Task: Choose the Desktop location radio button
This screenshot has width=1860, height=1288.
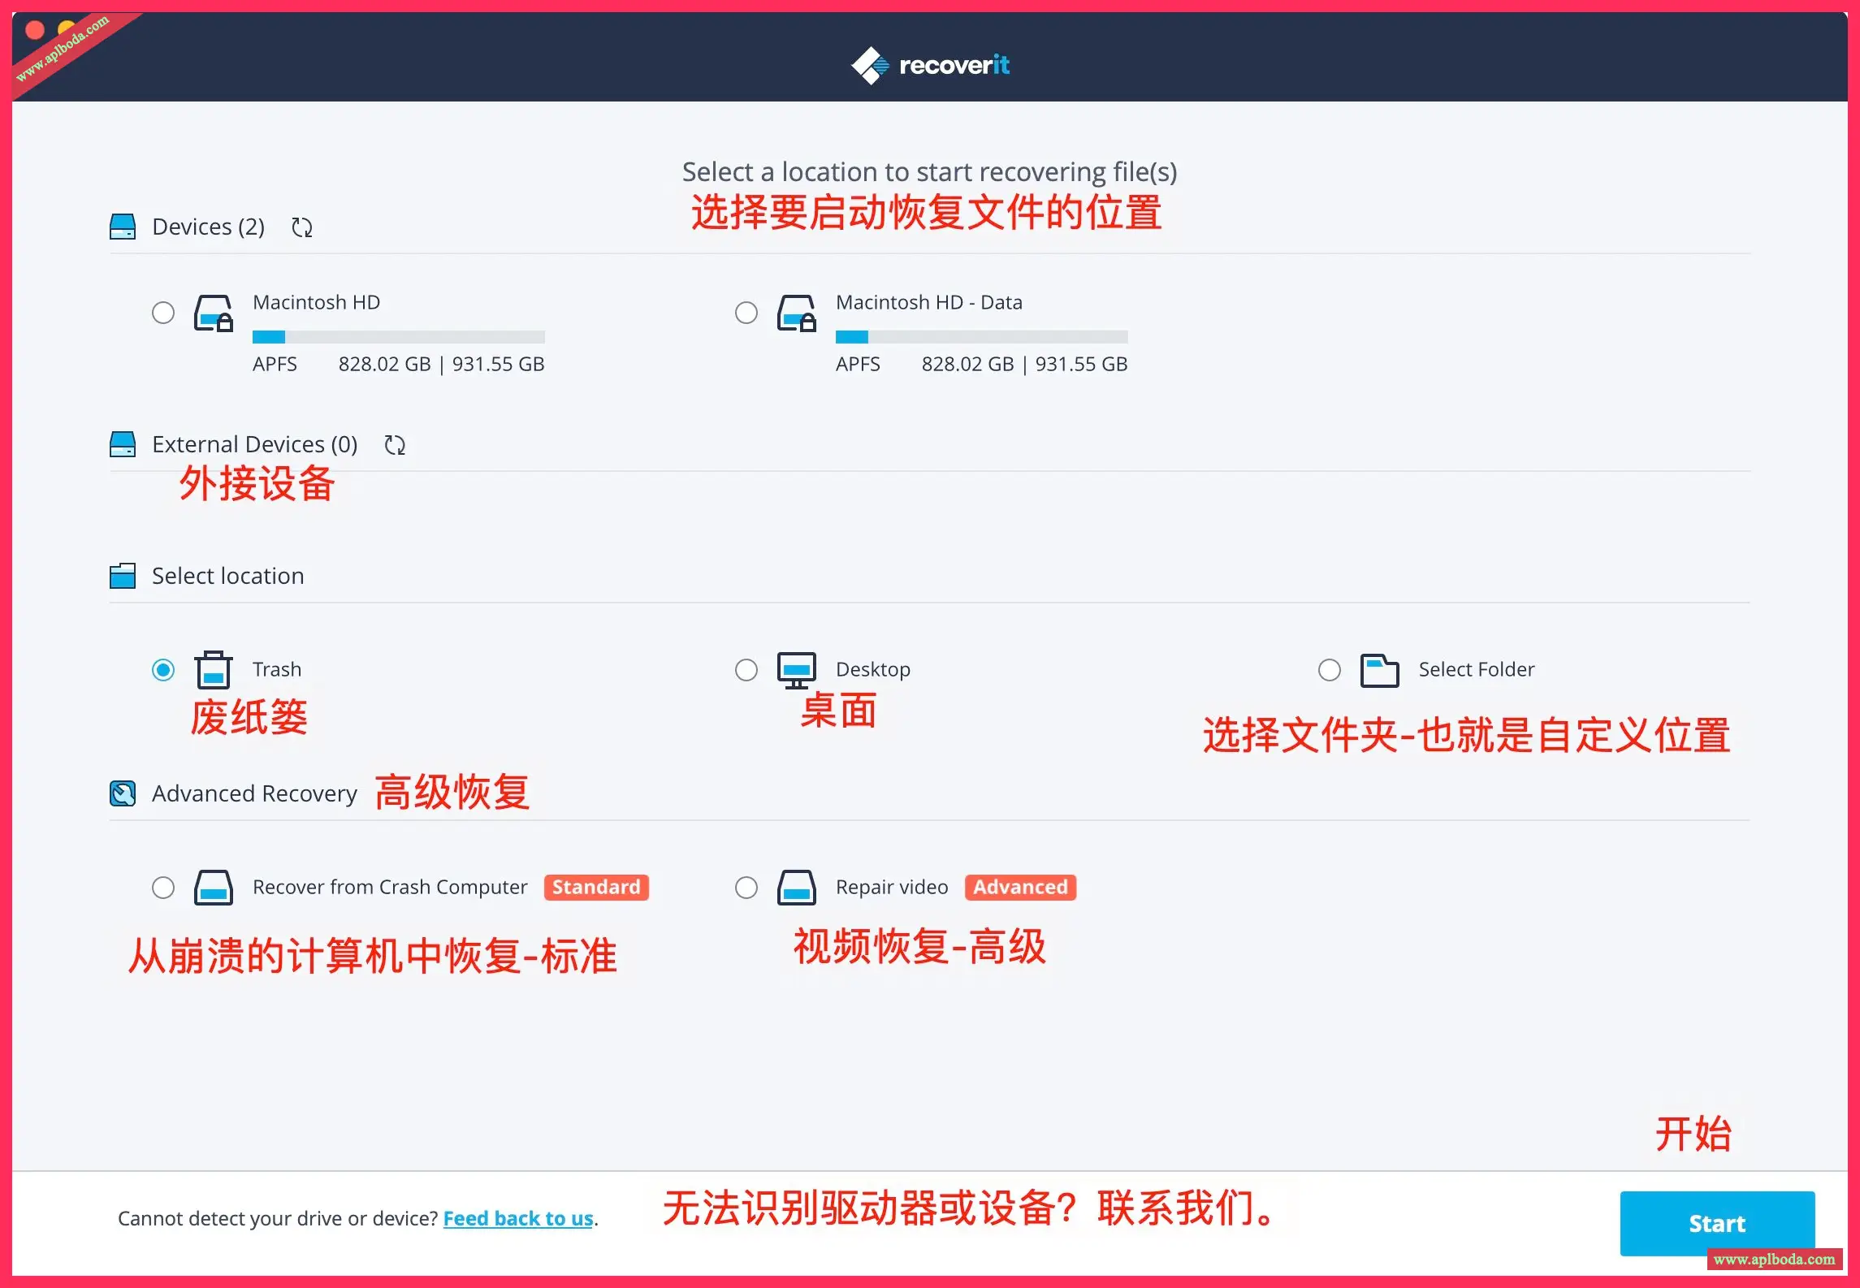Action: (x=746, y=670)
